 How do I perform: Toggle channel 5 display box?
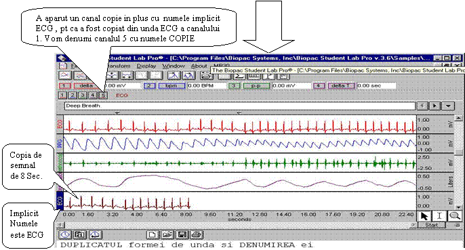coord(103,96)
